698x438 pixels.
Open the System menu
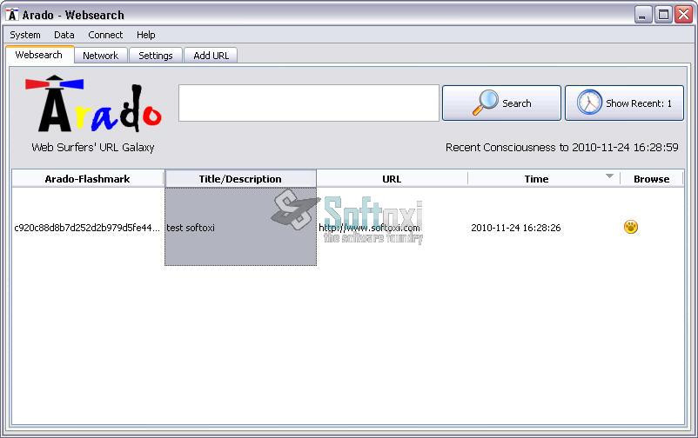(x=25, y=35)
